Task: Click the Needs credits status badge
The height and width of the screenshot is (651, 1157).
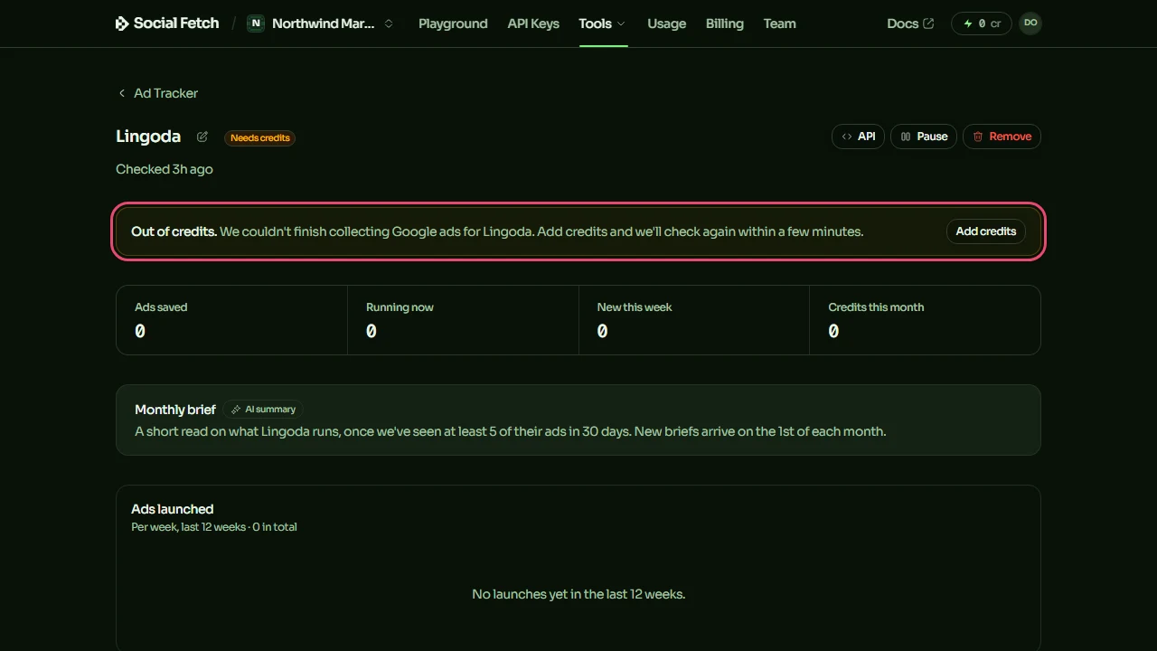Action: (x=260, y=137)
